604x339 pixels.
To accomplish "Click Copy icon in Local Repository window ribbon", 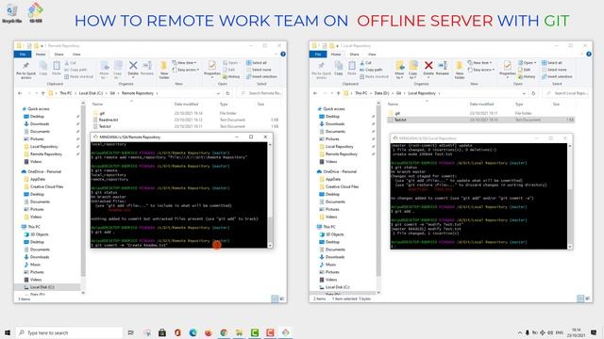I will click(x=339, y=68).
